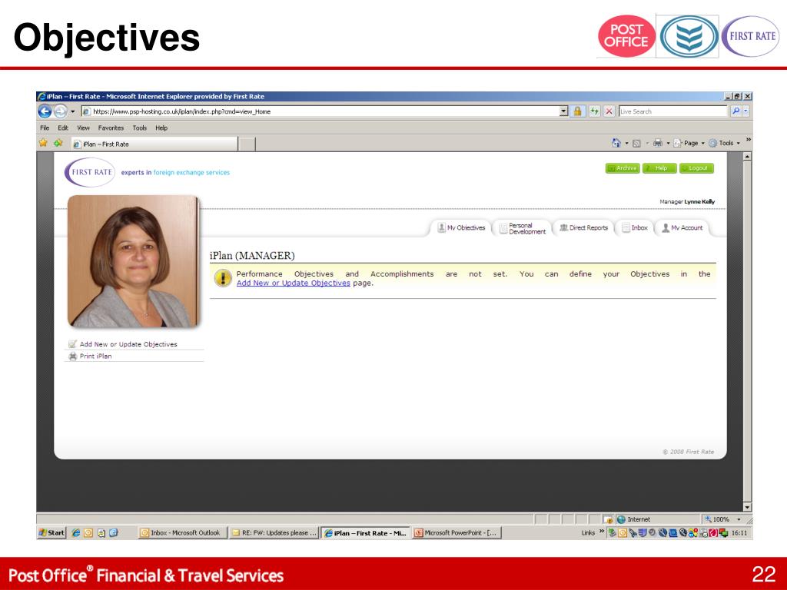Open the Tools gear dropdown in command bar
Viewport: 787px width, 590px height.
coord(724,143)
